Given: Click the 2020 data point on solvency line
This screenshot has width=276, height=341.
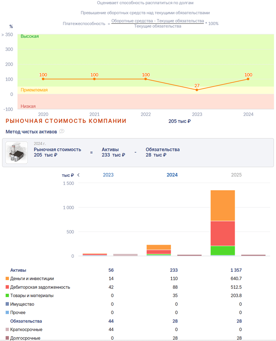Looking at the screenshot, I should [x=43, y=79].
